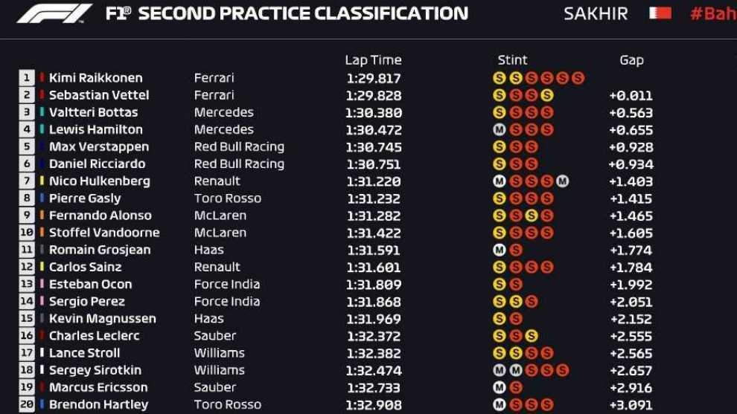Click the red tyre icon in Magnussen's stint

pos(515,319)
